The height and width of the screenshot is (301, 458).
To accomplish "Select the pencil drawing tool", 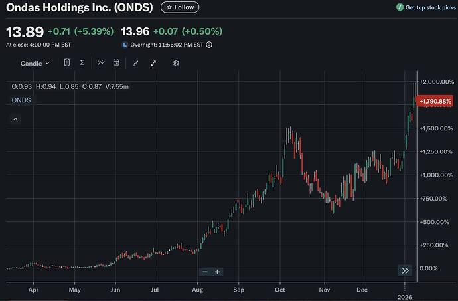I will point(135,63).
